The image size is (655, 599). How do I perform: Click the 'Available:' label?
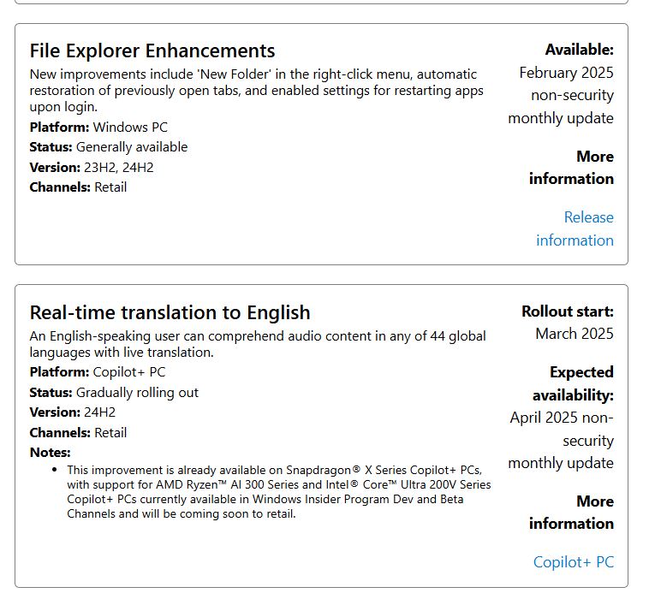click(x=579, y=50)
